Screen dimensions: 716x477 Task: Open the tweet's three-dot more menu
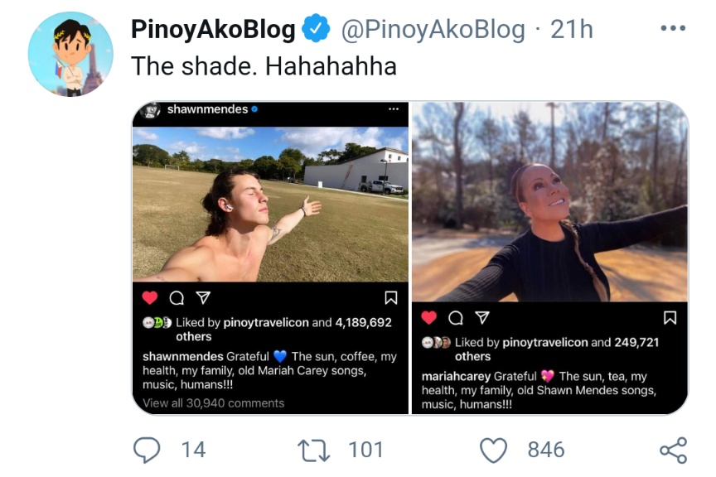pyautogui.click(x=673, y=30)
